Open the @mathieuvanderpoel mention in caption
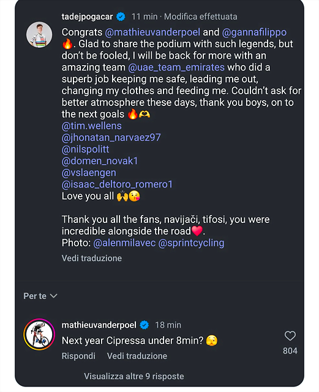 pyautogui.click(x=152, y=32)
